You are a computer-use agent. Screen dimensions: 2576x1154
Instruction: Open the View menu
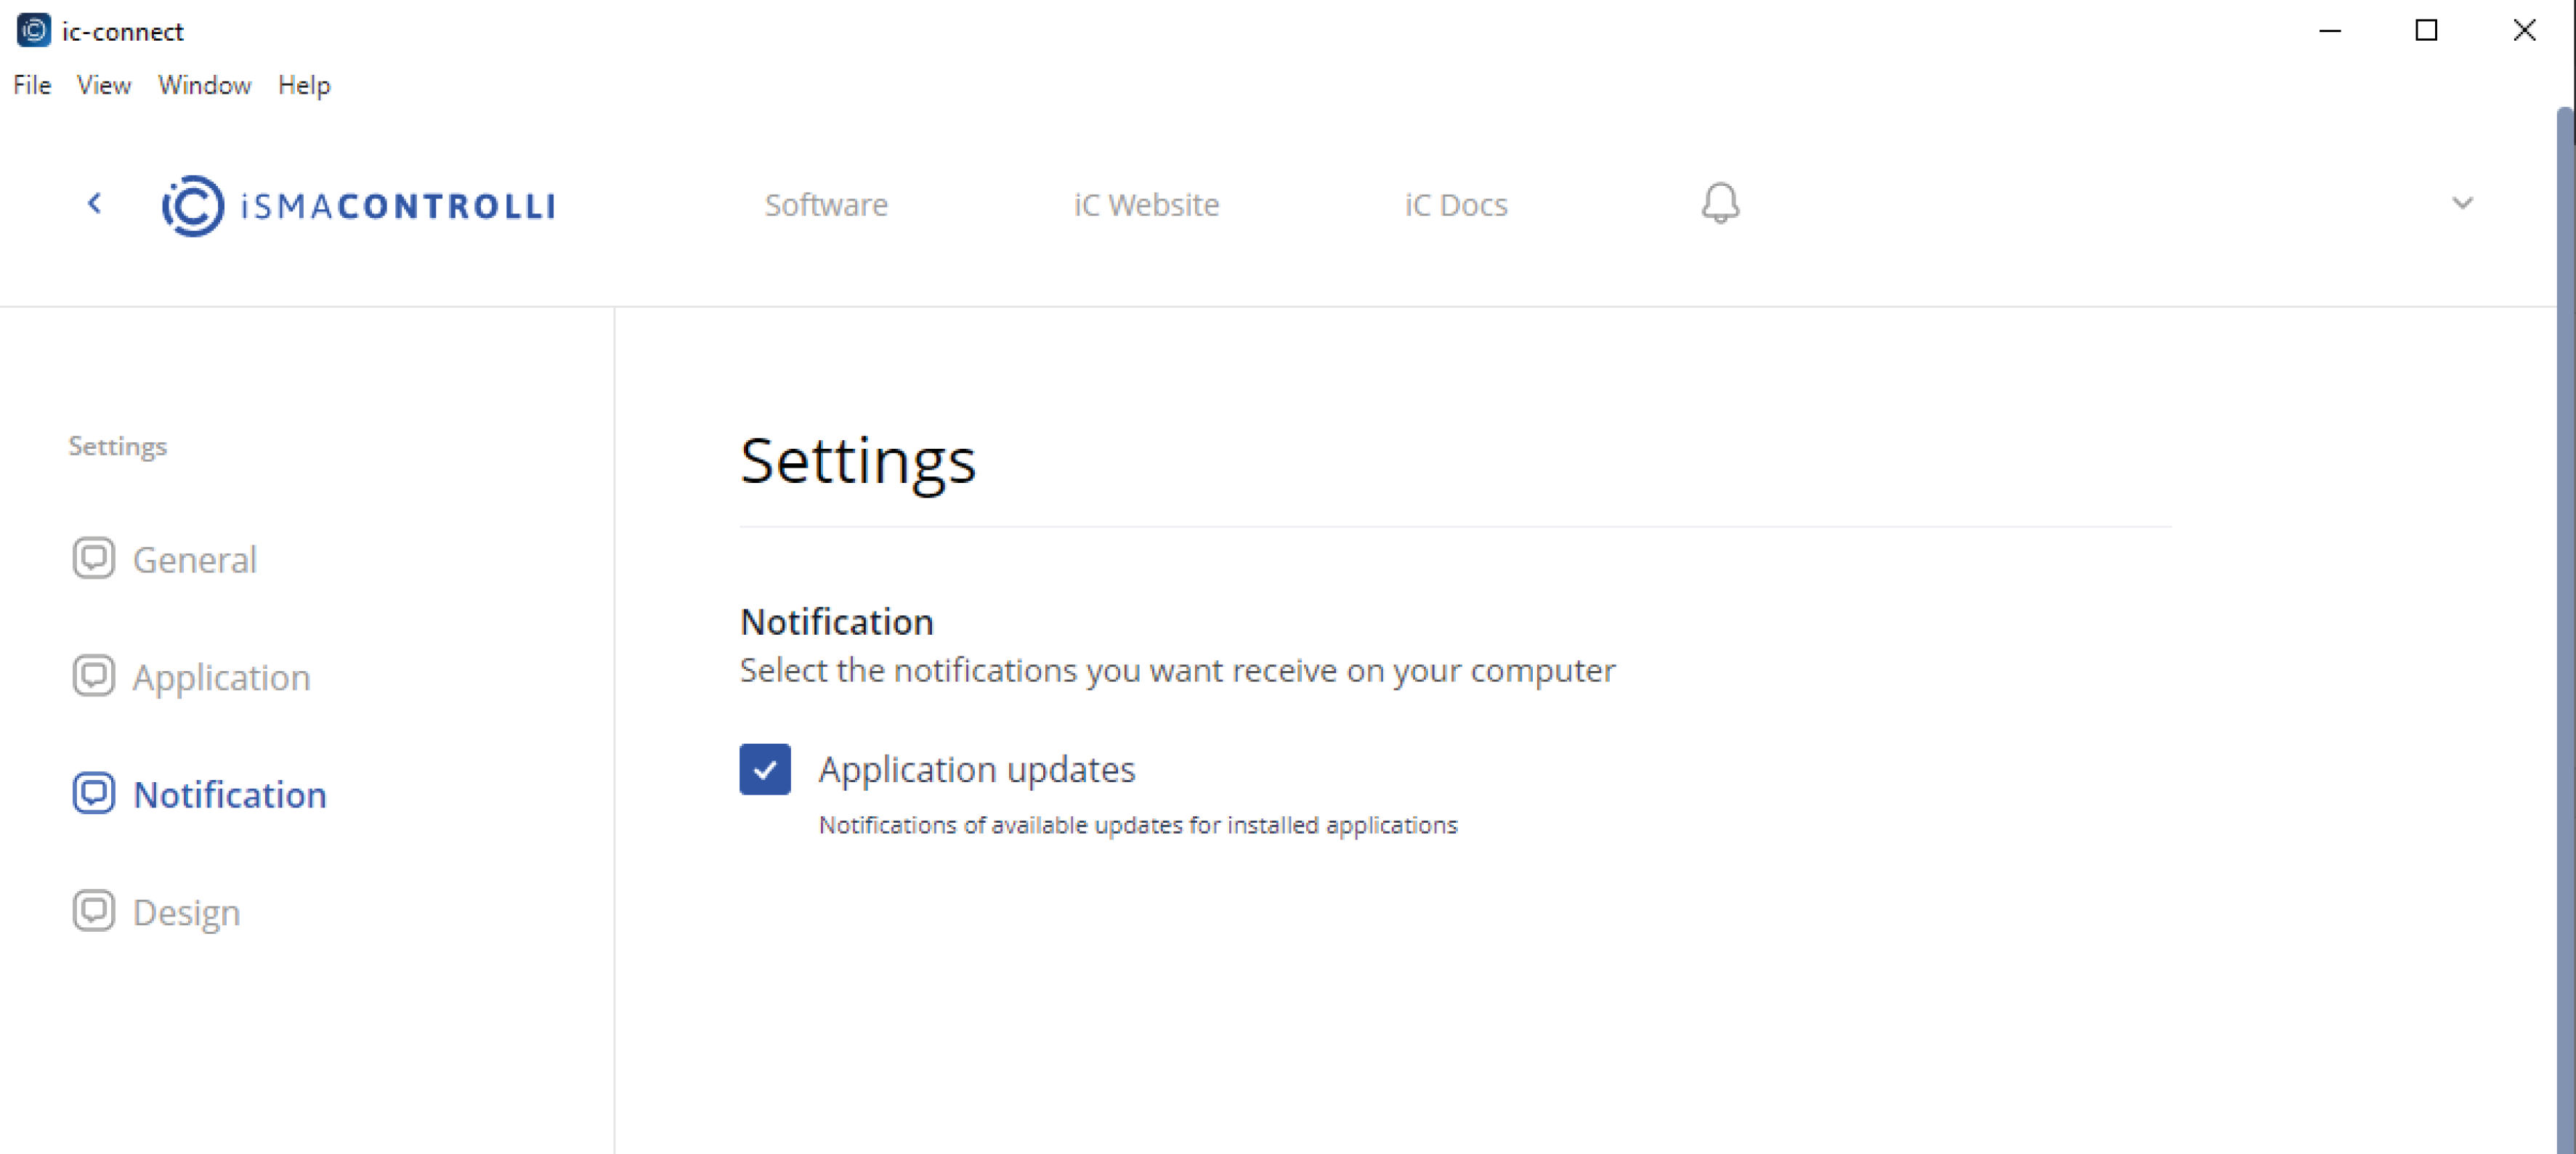[104, 85]
